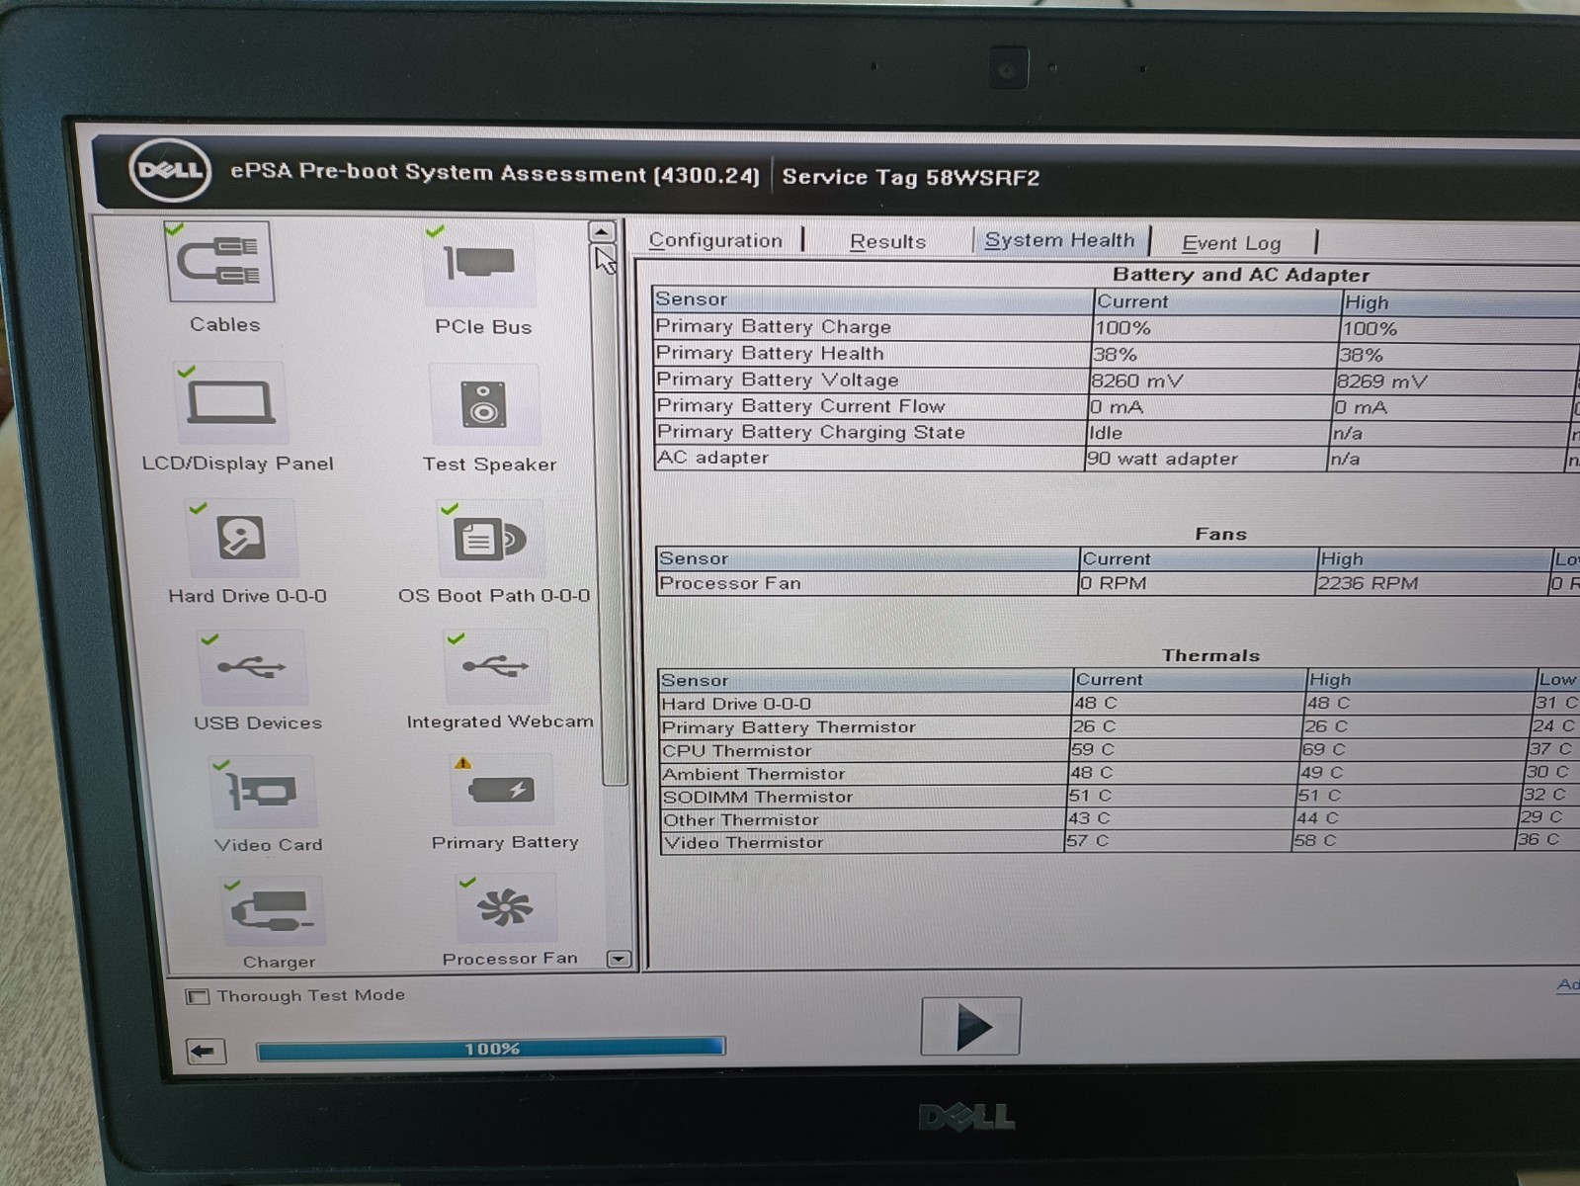The height and width of the screenshot is (1186, 1580).
Task: Click the Battery and AC Adapter heading
Action: tap(1241, 275)
